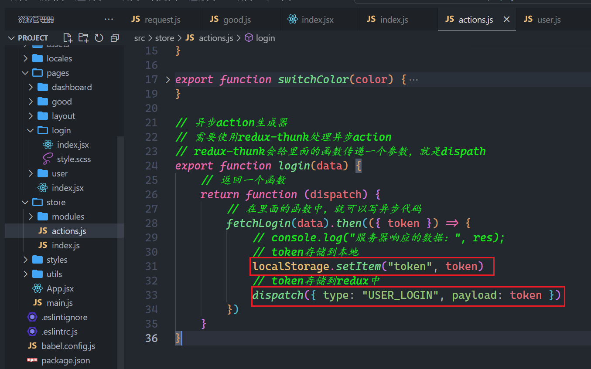Expand the modules folder
Screen dimensions: 591x369
[31, 217]
